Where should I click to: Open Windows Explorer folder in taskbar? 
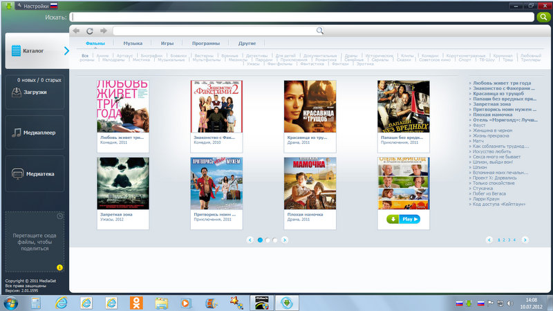pyautogui.click(x=161, y=303)
